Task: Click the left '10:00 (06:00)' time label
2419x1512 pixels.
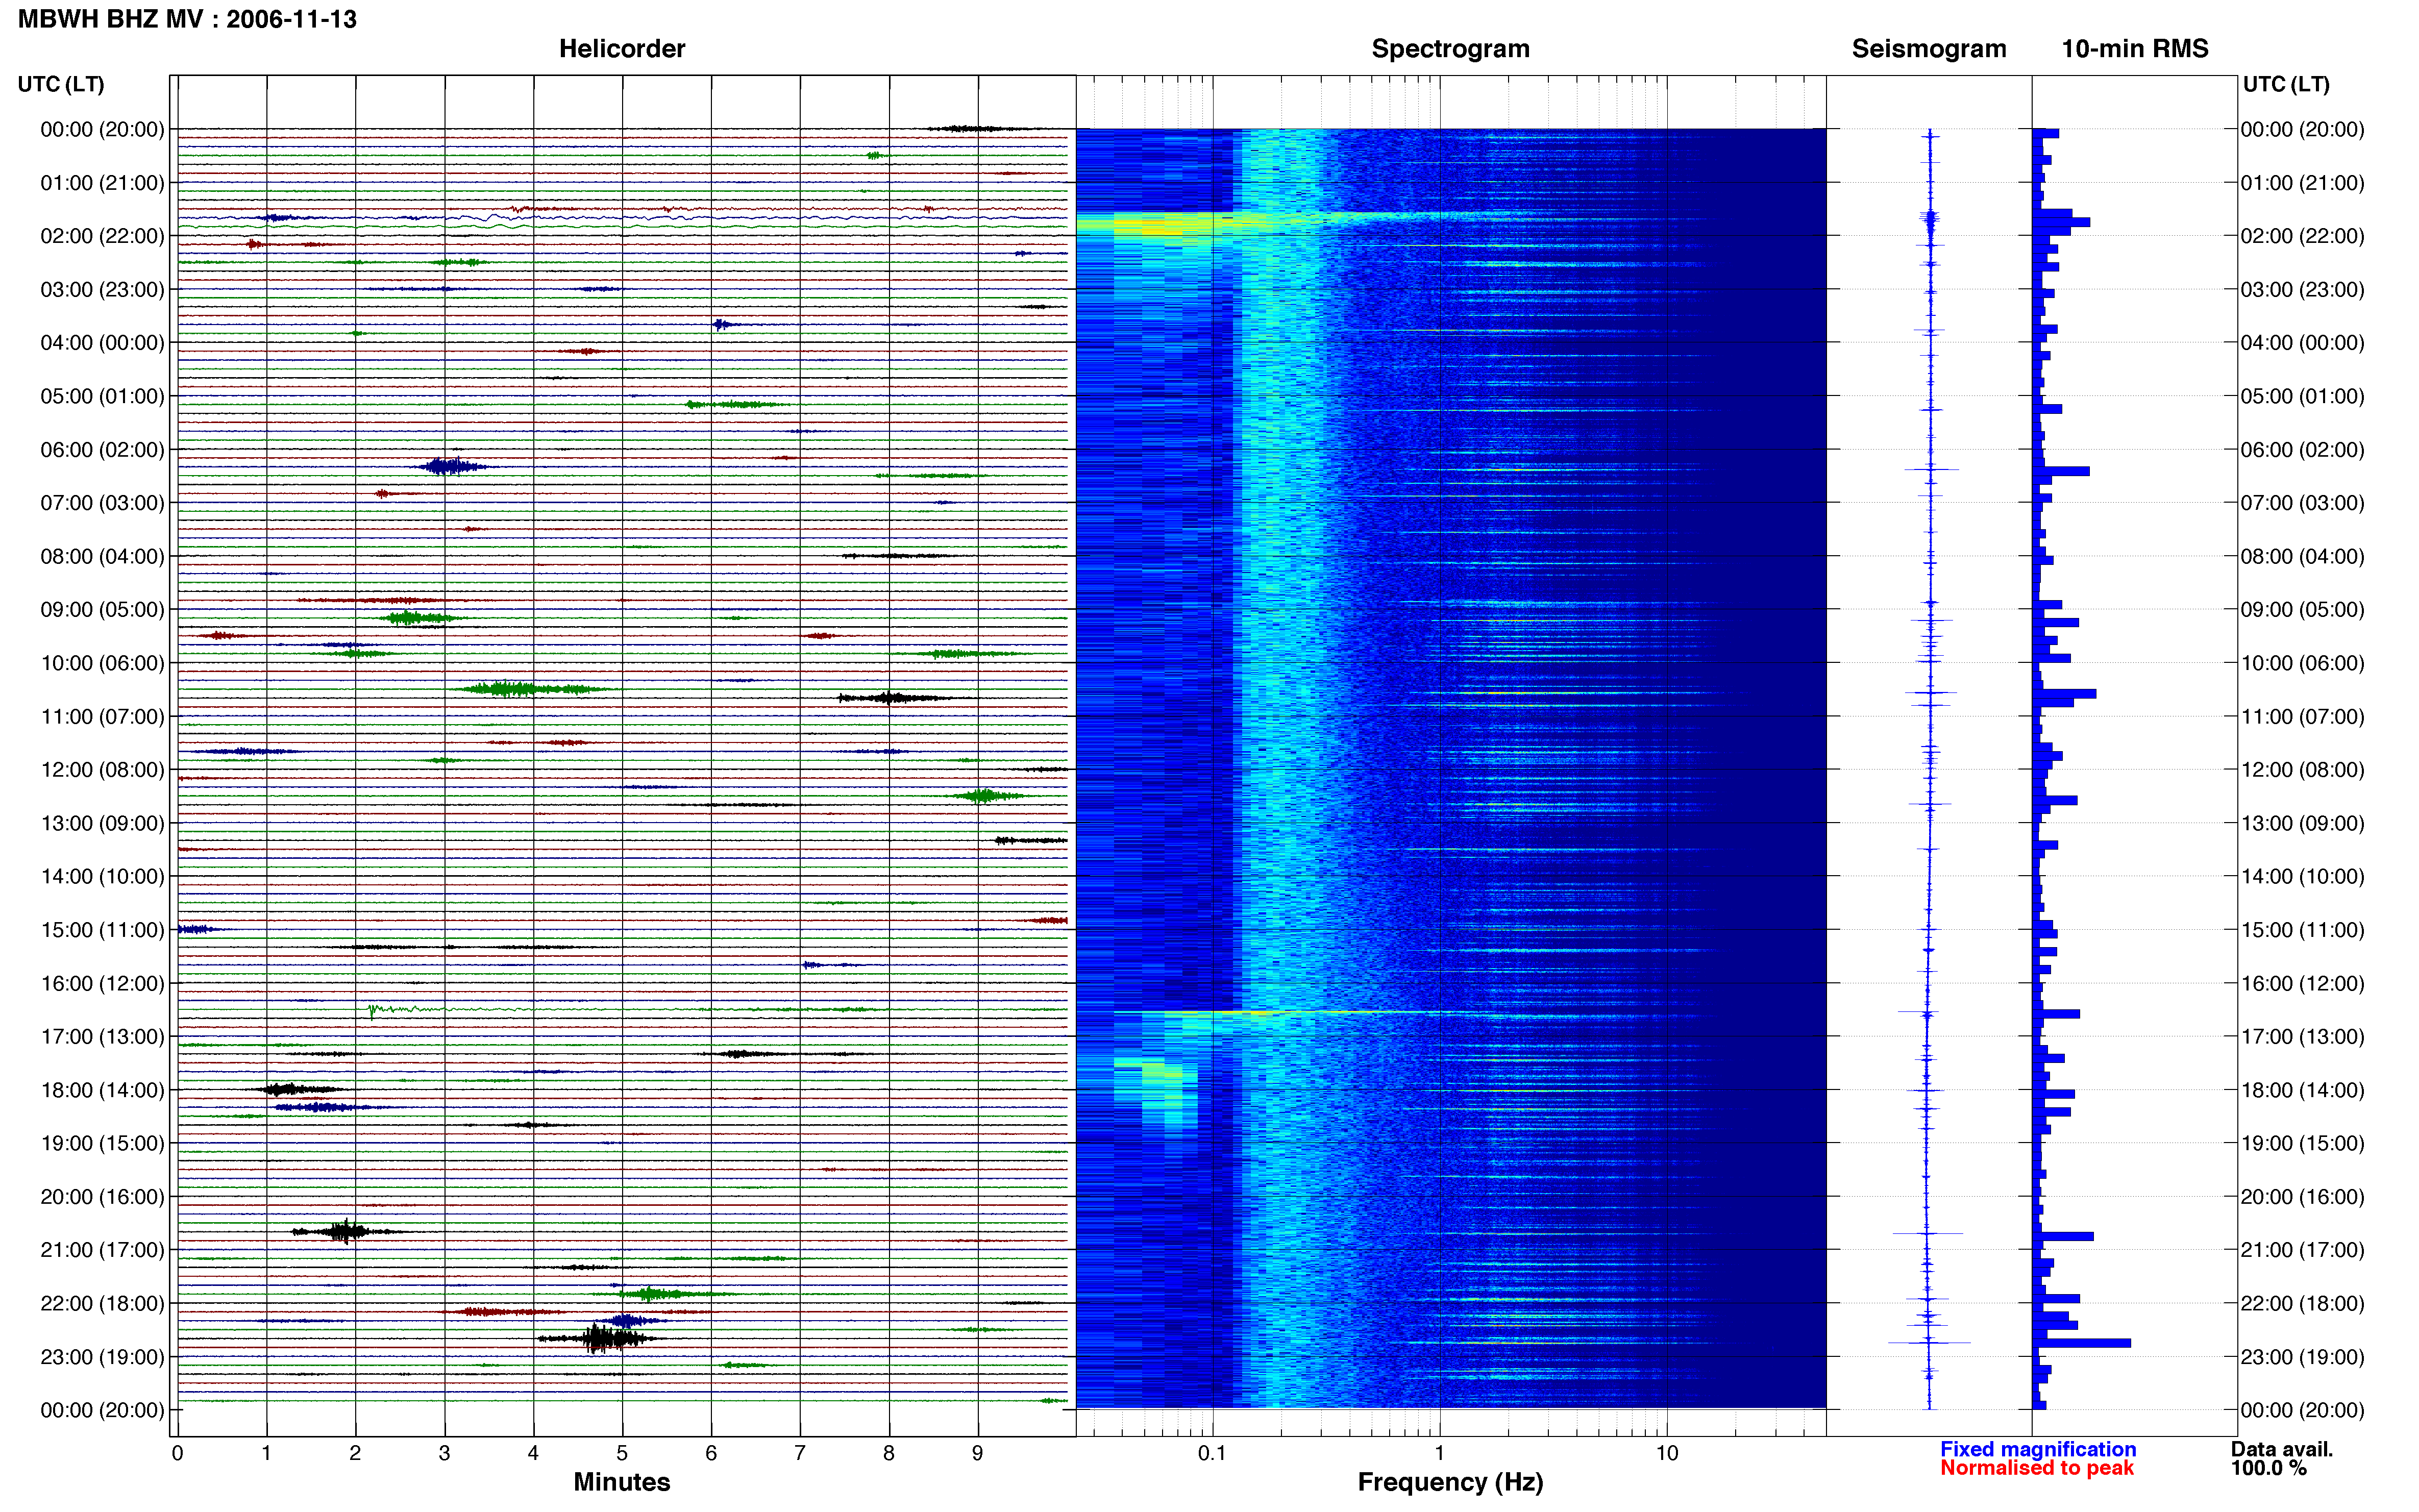Action: tap(102, 663)
